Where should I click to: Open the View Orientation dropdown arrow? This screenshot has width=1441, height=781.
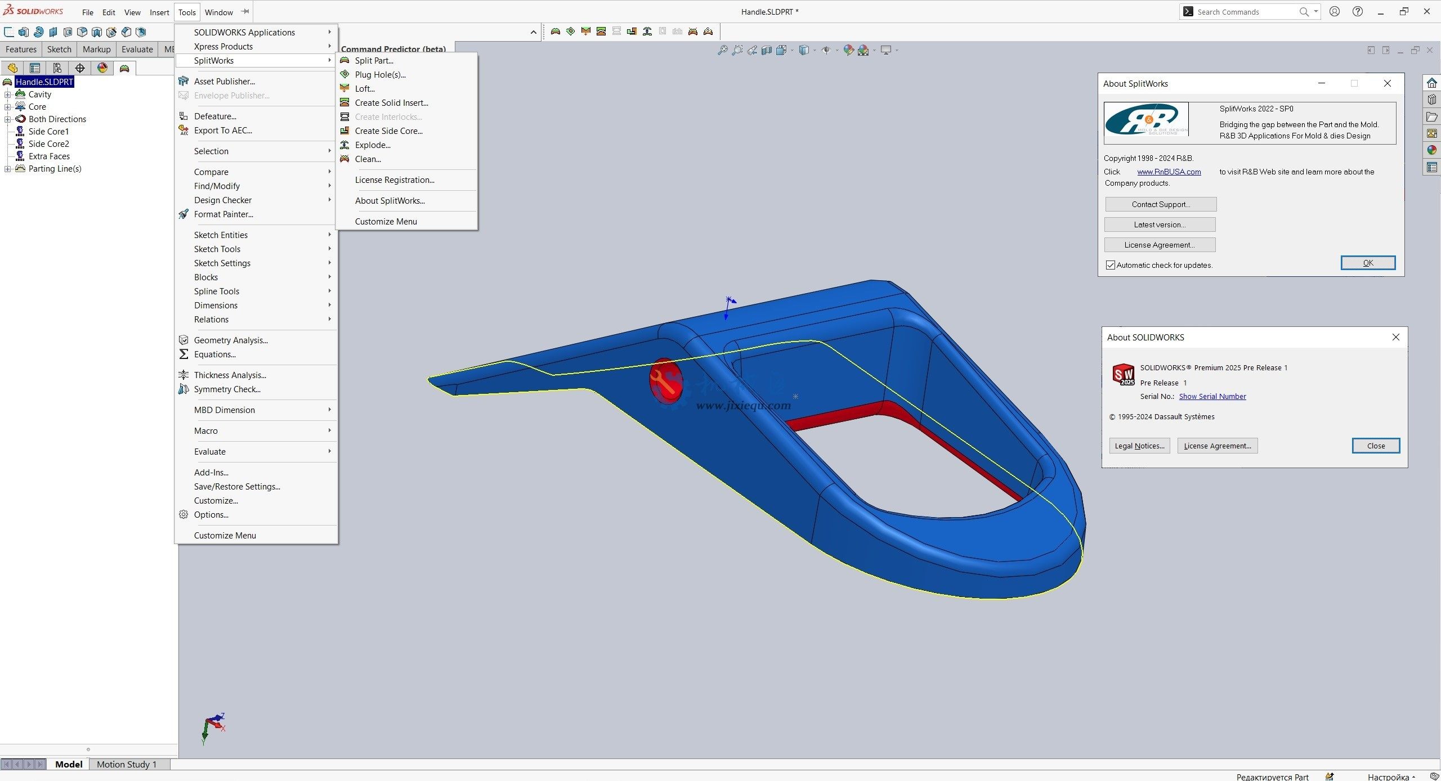791,50
